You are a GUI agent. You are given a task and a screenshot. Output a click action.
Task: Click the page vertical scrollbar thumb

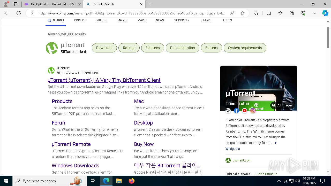328,37
